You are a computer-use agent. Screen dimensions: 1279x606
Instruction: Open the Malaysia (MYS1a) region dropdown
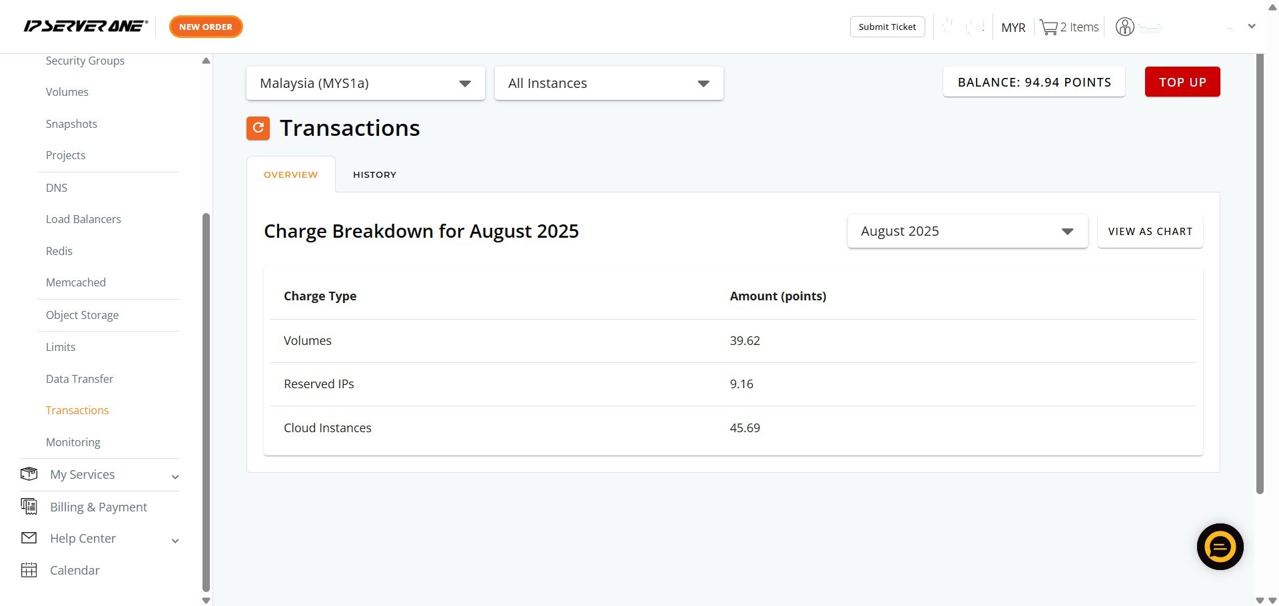pyautogui.click(x=365, y=83)
